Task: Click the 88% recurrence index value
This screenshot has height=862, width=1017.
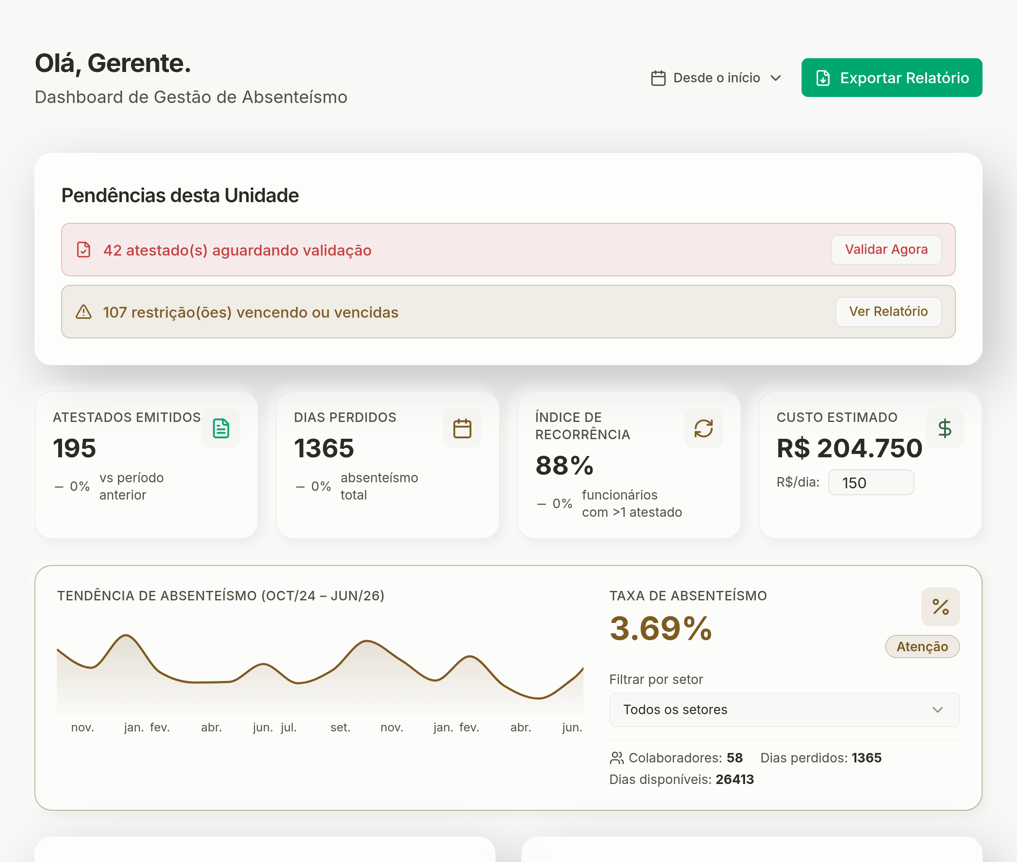Action: pos(564,465)
